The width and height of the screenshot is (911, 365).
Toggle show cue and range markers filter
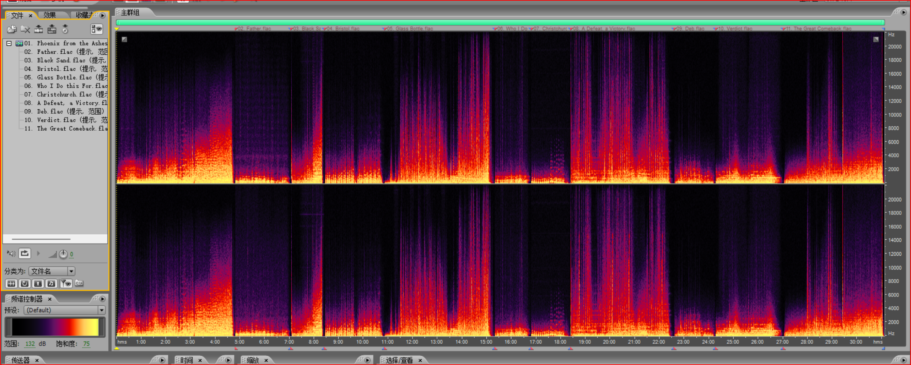[66, 283]
